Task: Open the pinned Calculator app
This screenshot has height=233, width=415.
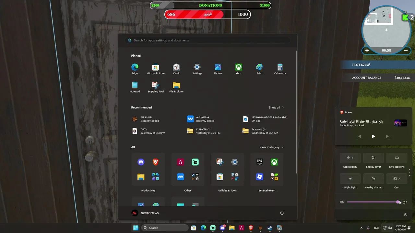Action: [x=280, y=69]
